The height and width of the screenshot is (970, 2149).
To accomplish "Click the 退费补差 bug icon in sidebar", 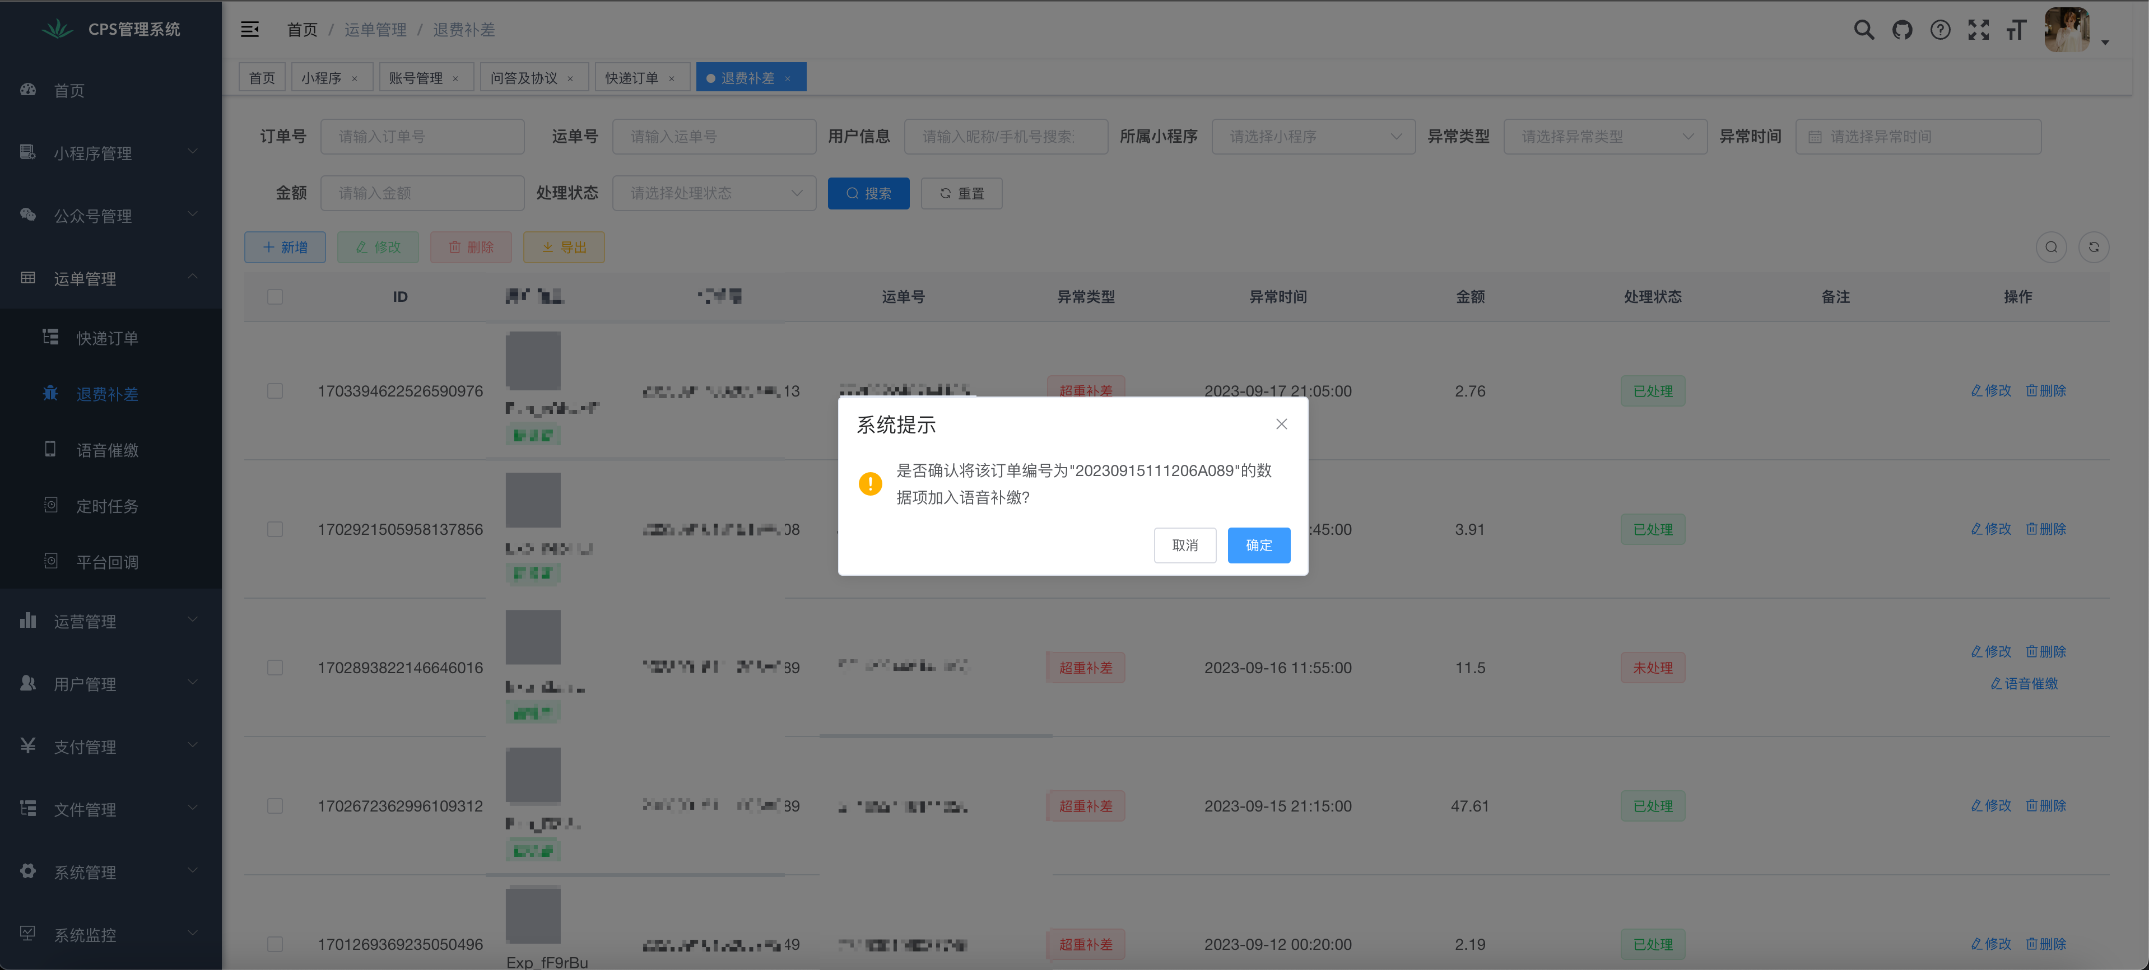I will pos(51,393).
